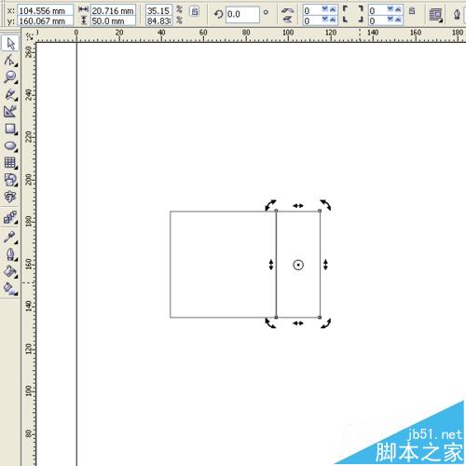Click the top-right rotation handle of selection
This screenshot has height=466, width=466.
pyautogui.click(x=325, y=205)
